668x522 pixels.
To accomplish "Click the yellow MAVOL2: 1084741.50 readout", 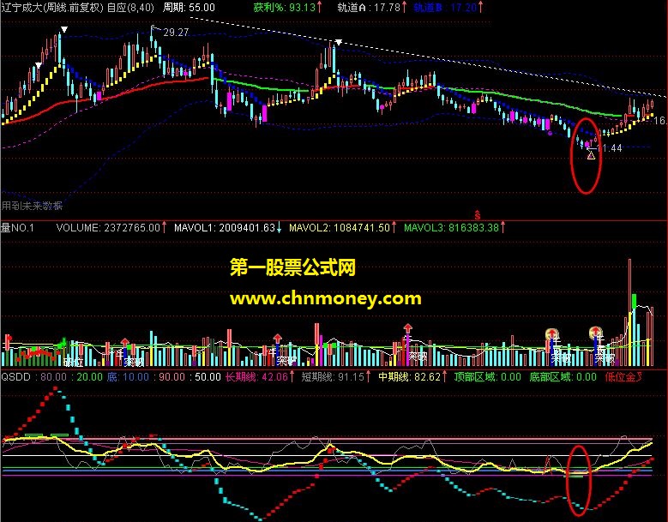I will pos(342,228).
